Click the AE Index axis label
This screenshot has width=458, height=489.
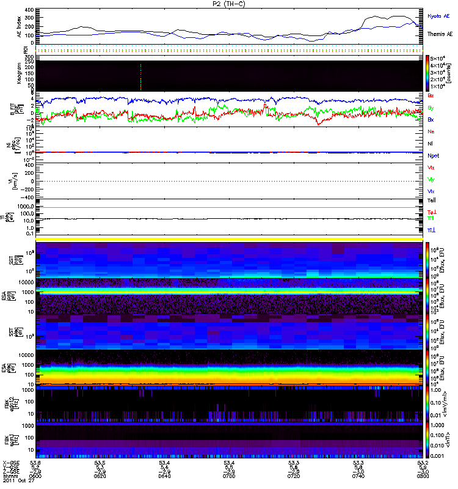tap(17, 26)
